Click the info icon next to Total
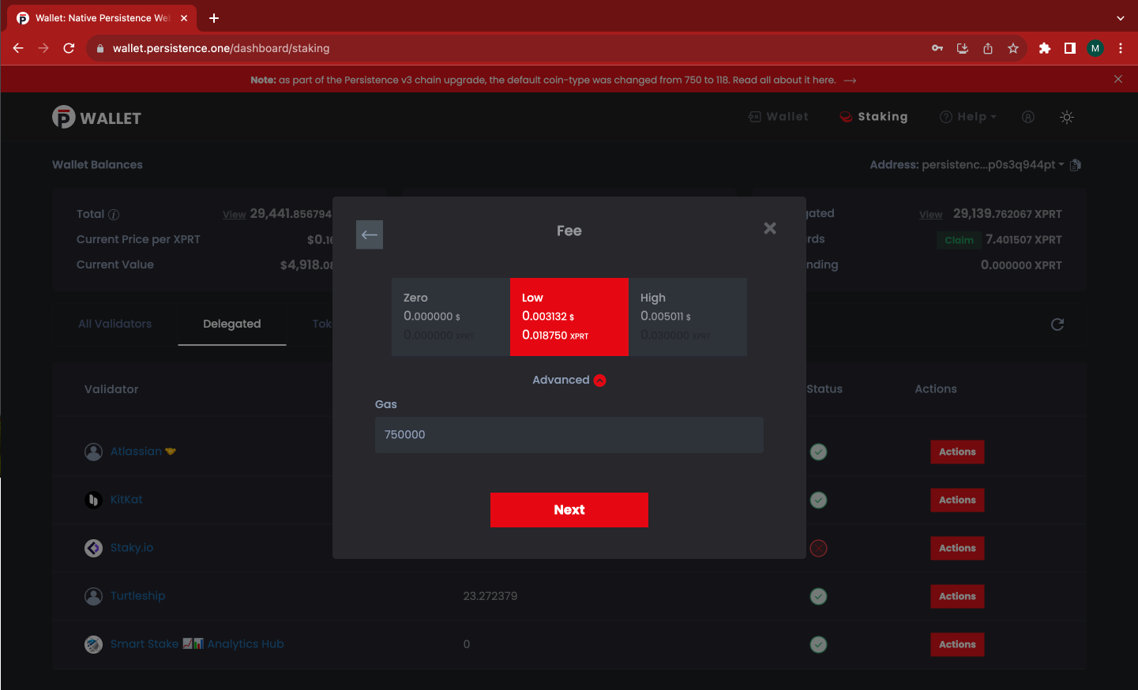 pos(114,215)
